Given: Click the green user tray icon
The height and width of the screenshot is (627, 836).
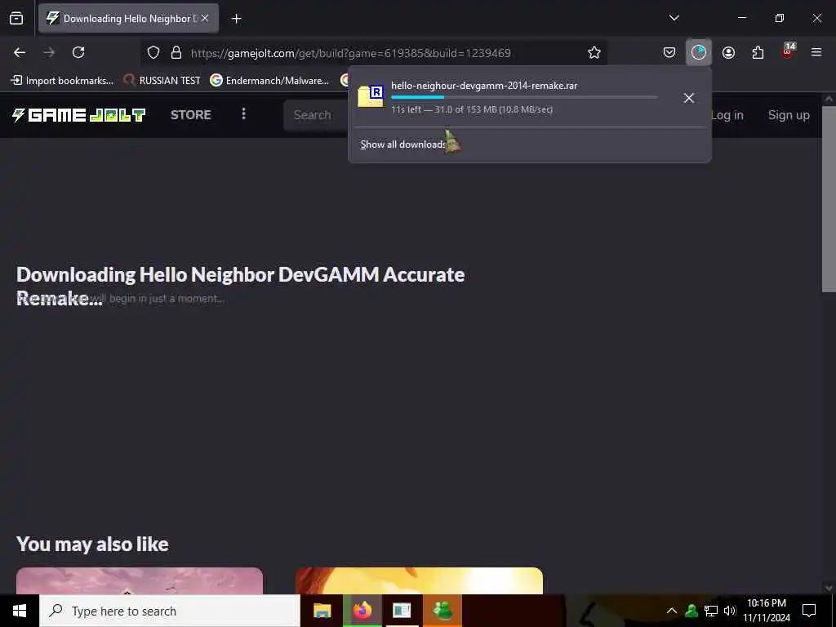Looking at the screenshot, I should pos(691,611).
